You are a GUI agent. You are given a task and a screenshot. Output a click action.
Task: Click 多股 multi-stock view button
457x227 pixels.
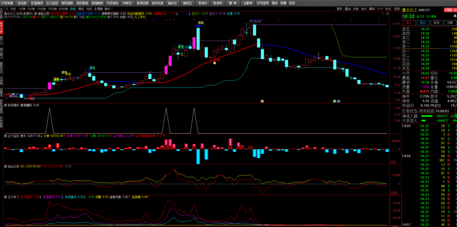(356, 9)
